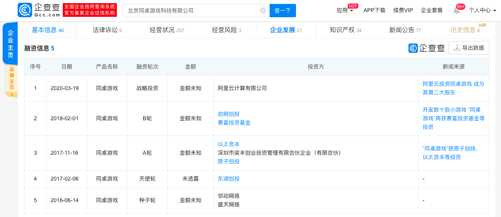Clear the search box with the X icon
The width and height of the screenshot is (501, 217).
[x=263, y=11]
